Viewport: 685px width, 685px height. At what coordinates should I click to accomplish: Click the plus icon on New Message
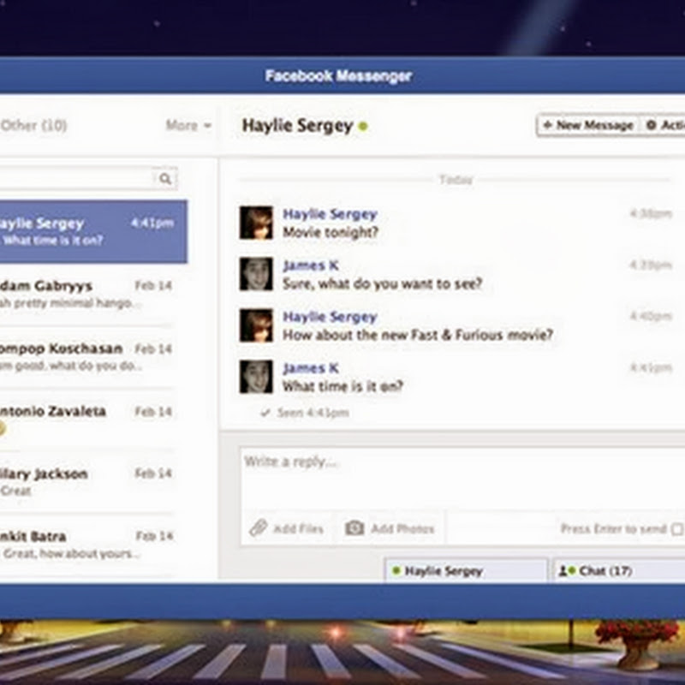[547, 125]
